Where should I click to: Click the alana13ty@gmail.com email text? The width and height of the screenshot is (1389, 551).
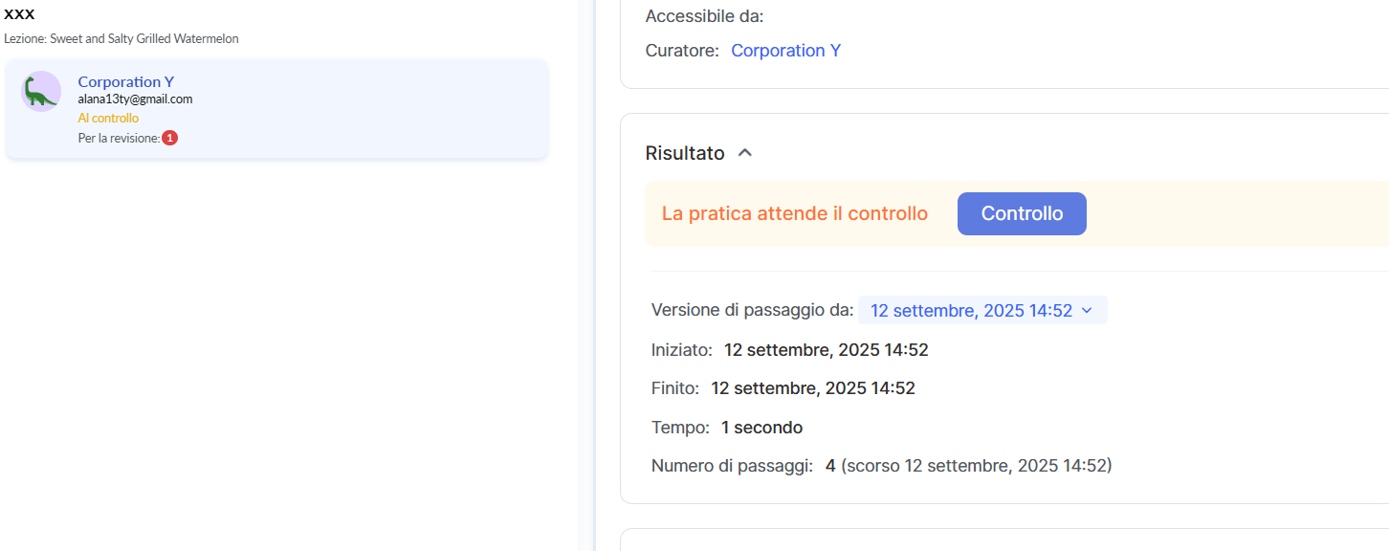[x=135, y=99]
